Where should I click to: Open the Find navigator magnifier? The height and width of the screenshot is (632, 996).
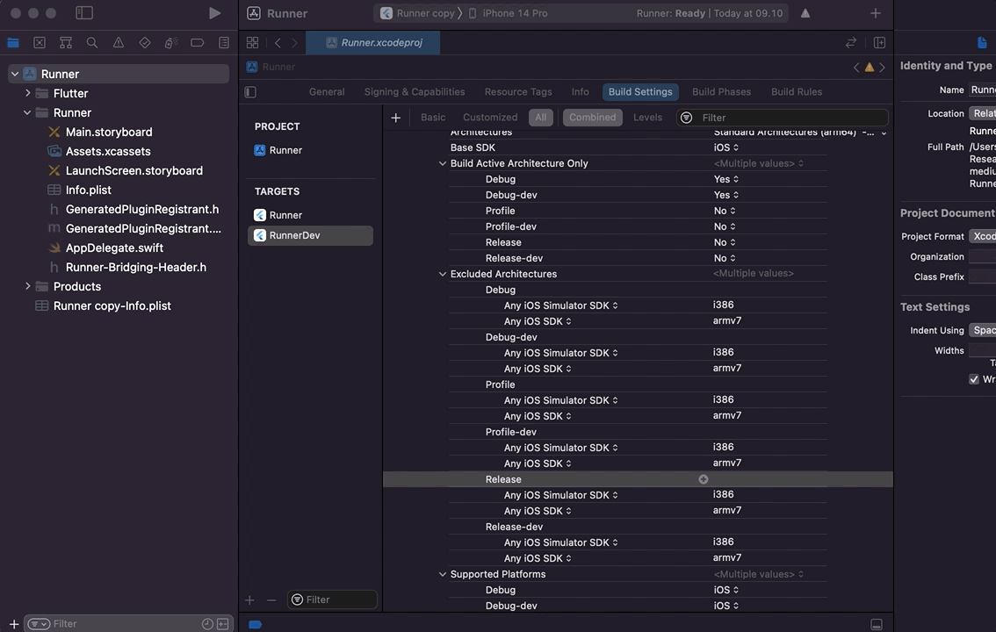92,42
